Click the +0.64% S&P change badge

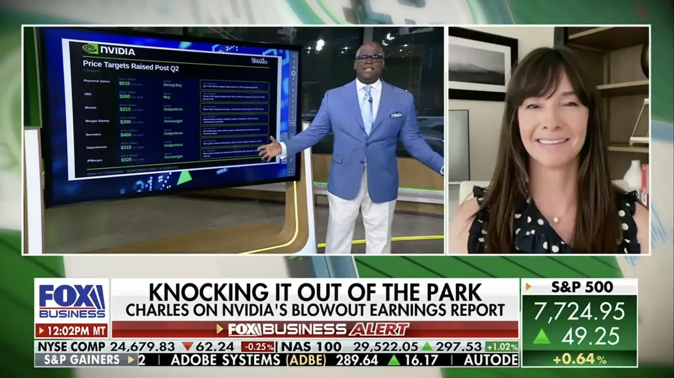(x=579, y=360)
